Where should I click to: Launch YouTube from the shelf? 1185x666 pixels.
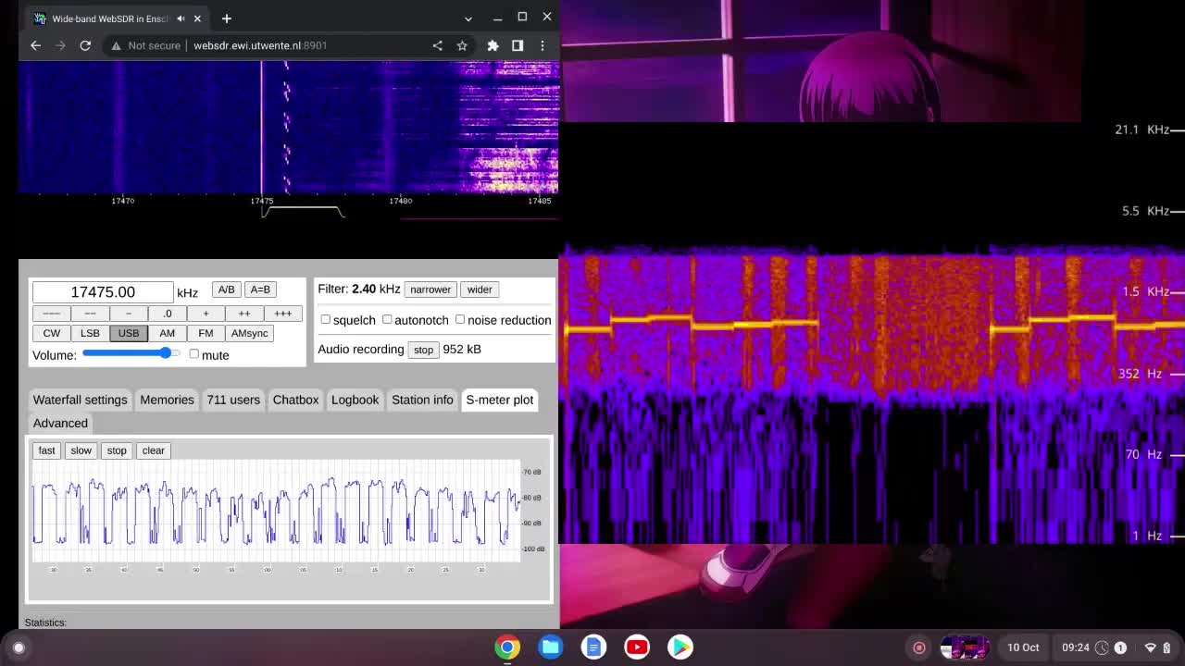coord(637,647)
